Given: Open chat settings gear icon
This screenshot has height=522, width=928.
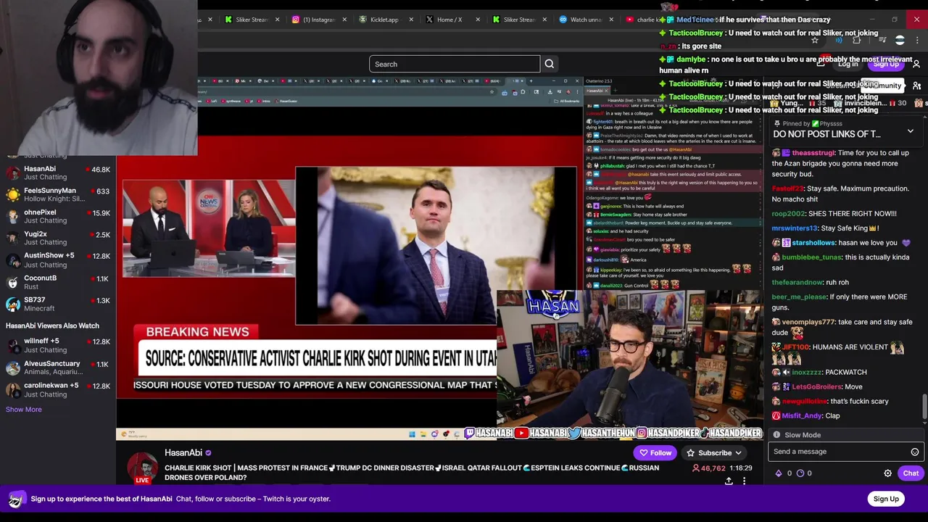Looking at the screenshot, I should (x=887, y=473).
